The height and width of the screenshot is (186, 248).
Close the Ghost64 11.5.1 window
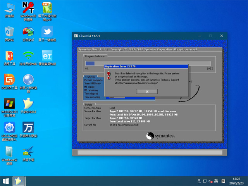(x=222, y=36)
